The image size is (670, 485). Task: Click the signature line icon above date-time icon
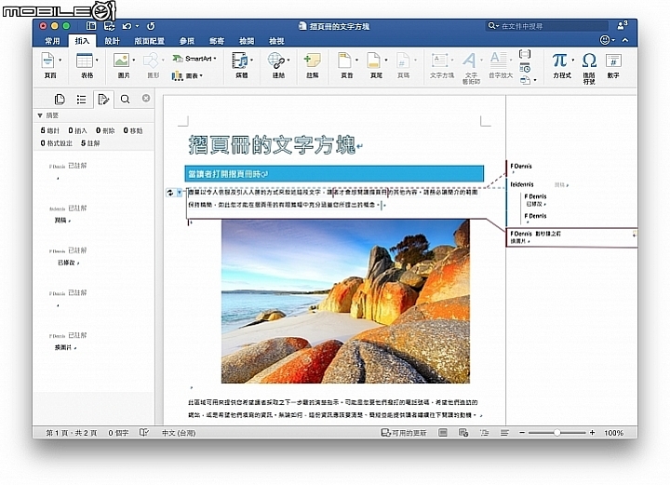click(x=525, y=54)
